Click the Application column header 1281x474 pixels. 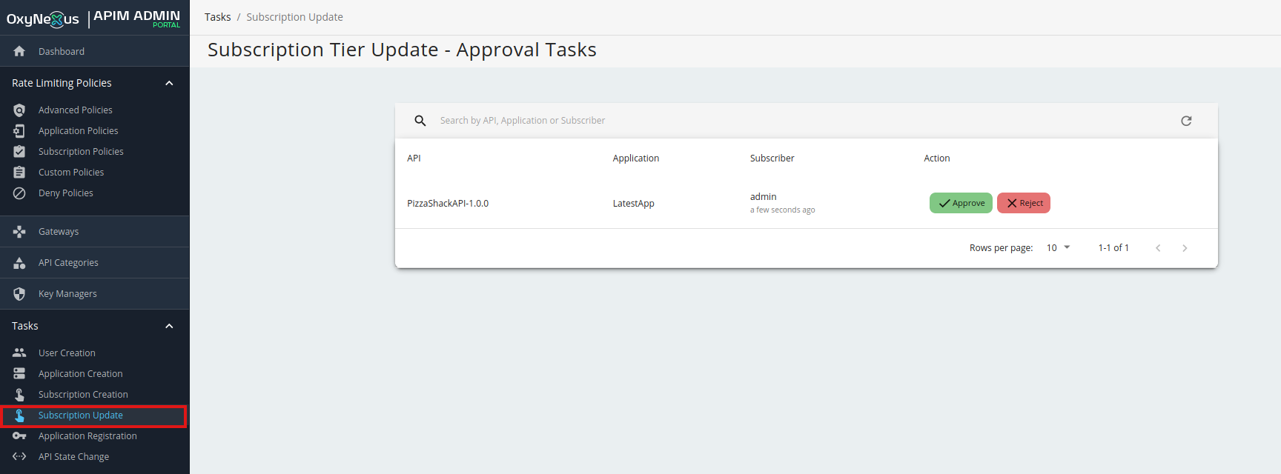[x=635, y=158]
